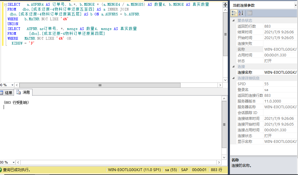Click the 连接的名称。 description text
This screenshot has width=298, height=175.
tap(242, 166)
